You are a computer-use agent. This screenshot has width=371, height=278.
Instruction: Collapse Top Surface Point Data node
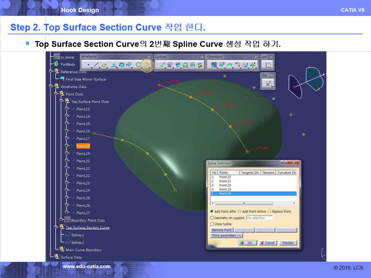(62, 101)
